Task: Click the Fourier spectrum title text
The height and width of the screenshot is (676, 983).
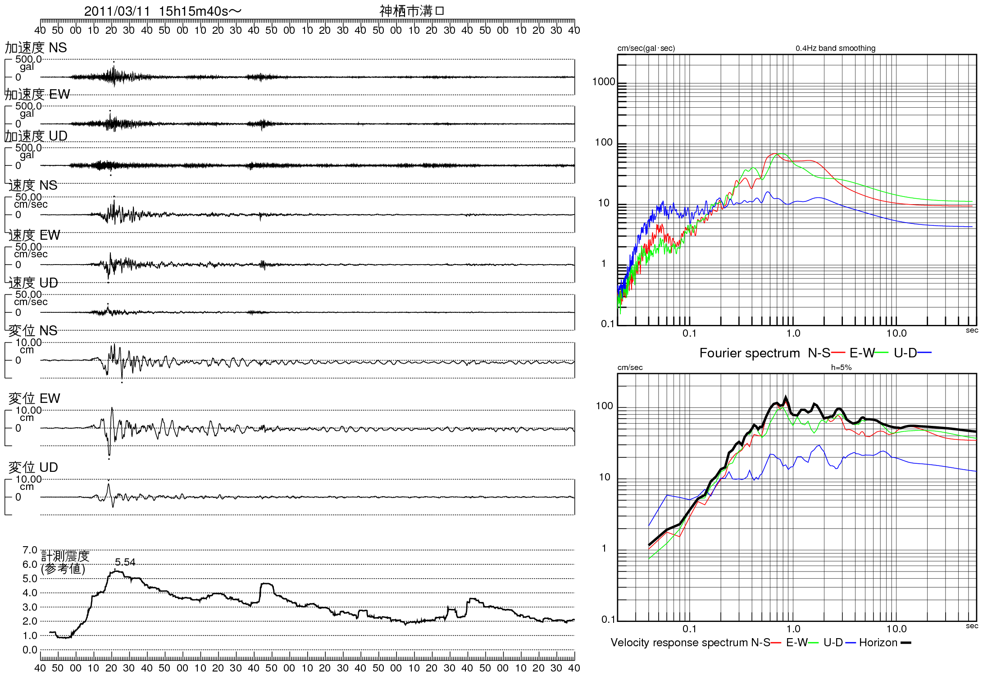Action: point(749,353)
